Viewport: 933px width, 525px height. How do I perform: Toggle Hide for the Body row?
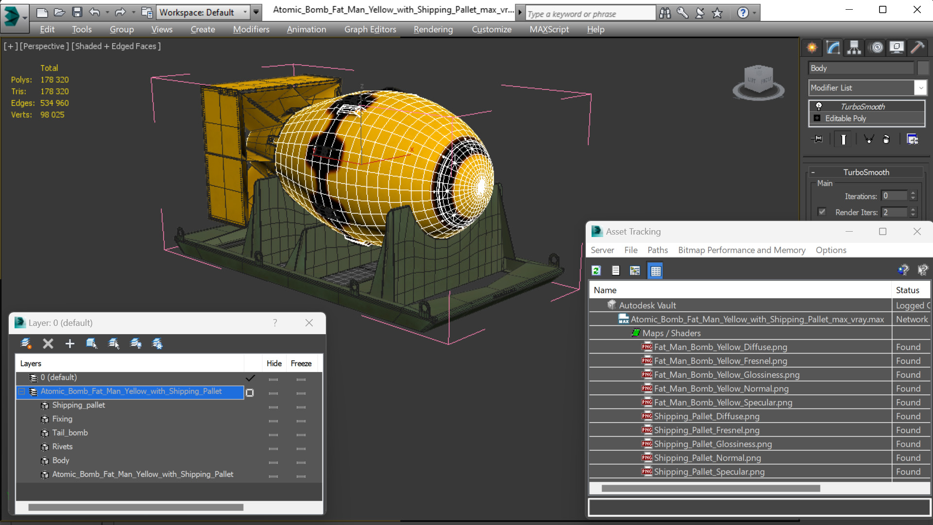[273, 462]
